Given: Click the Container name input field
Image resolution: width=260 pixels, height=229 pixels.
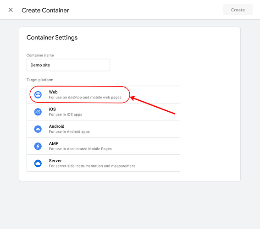Looking at the screenshot, I should point(68,65).
